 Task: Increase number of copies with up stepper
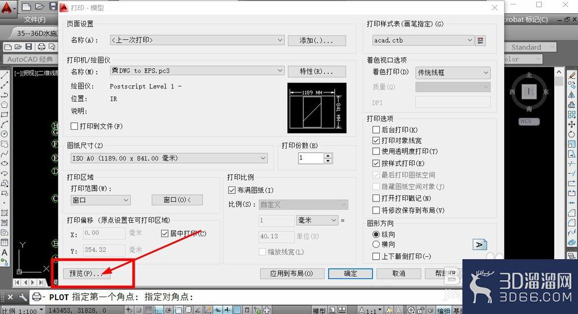click(x=328, y=156)
